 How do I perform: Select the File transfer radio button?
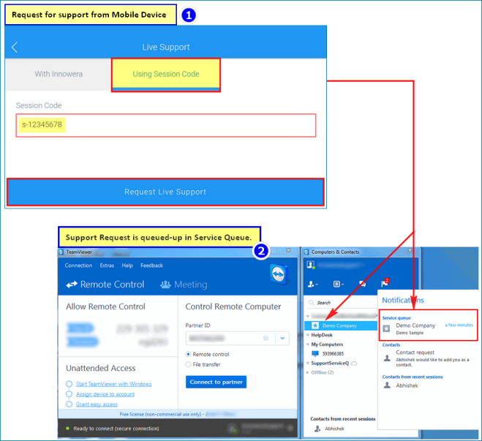[x=188, y=364]
